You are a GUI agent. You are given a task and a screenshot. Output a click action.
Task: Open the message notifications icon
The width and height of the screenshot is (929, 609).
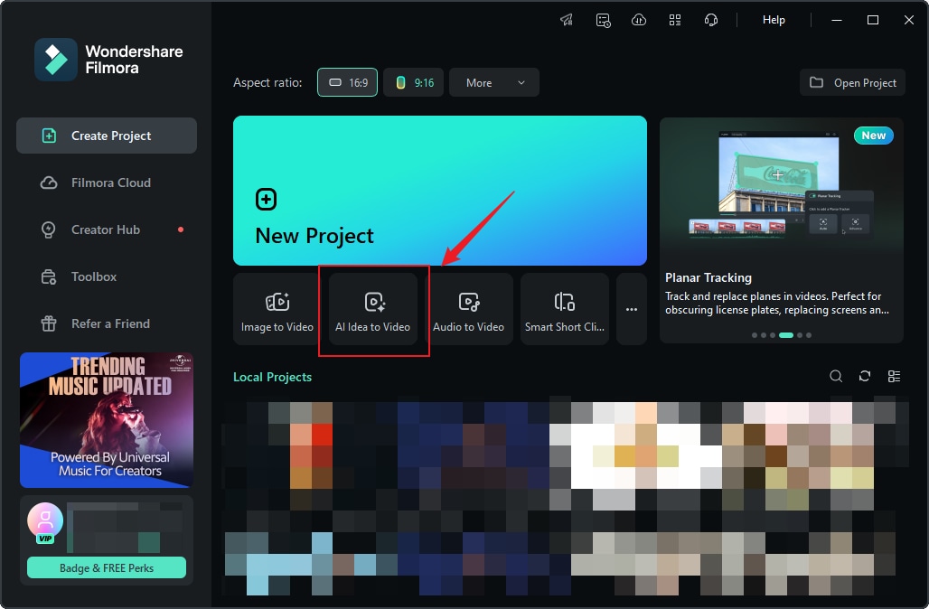(603, 20)
